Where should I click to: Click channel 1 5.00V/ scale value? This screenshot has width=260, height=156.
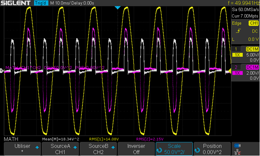[253, 55]
